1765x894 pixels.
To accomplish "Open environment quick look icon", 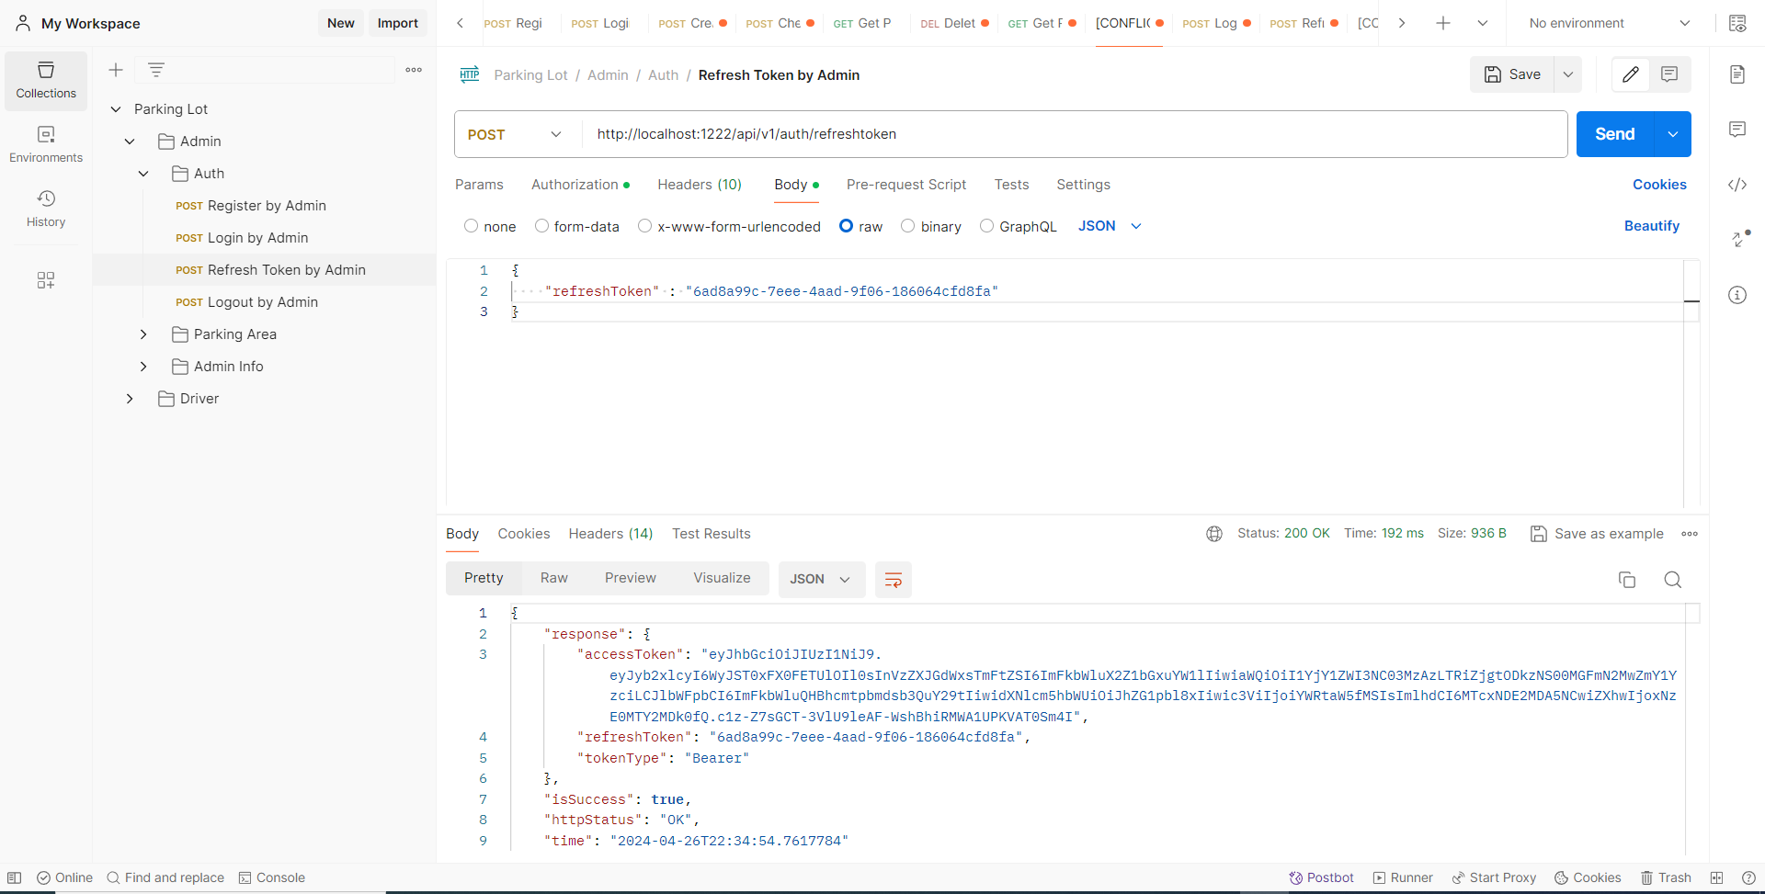I will tap(1737, 23).
